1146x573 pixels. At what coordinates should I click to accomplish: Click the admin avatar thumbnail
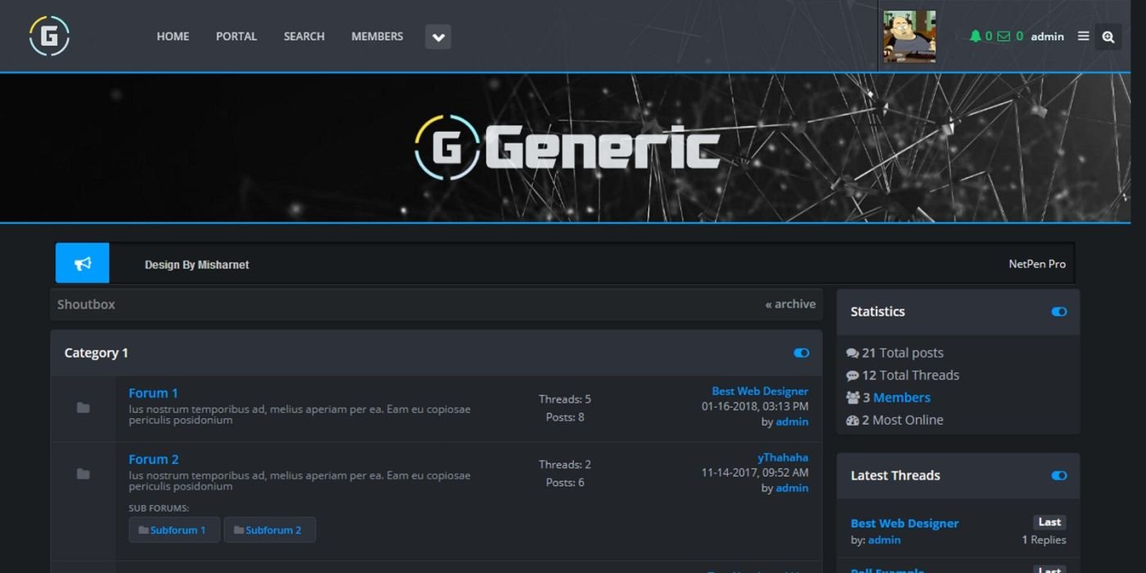[909, 36]
